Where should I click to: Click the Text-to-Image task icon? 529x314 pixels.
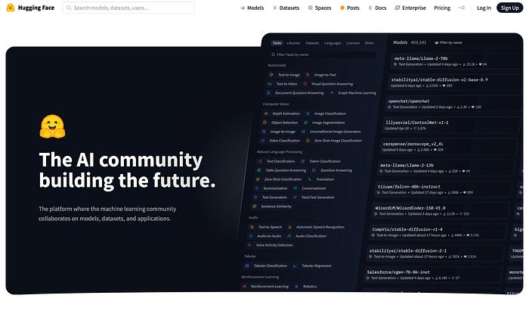(x=271, y=75)
